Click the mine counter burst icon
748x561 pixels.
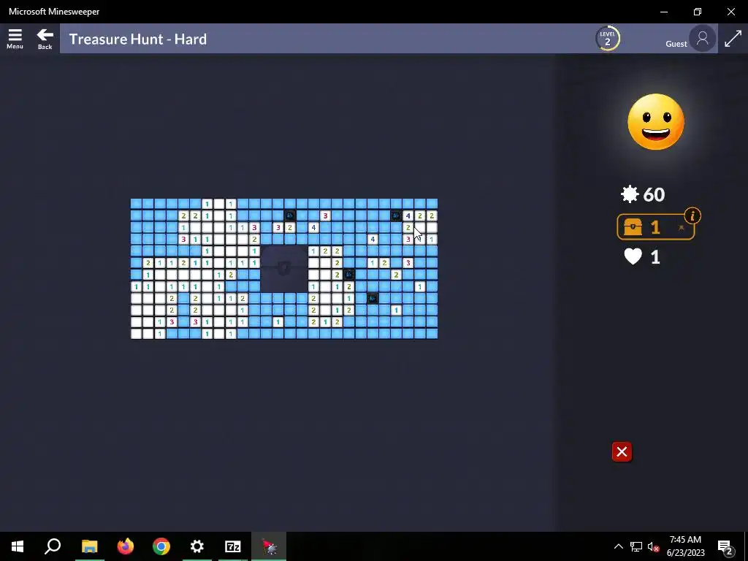(630, 194)
